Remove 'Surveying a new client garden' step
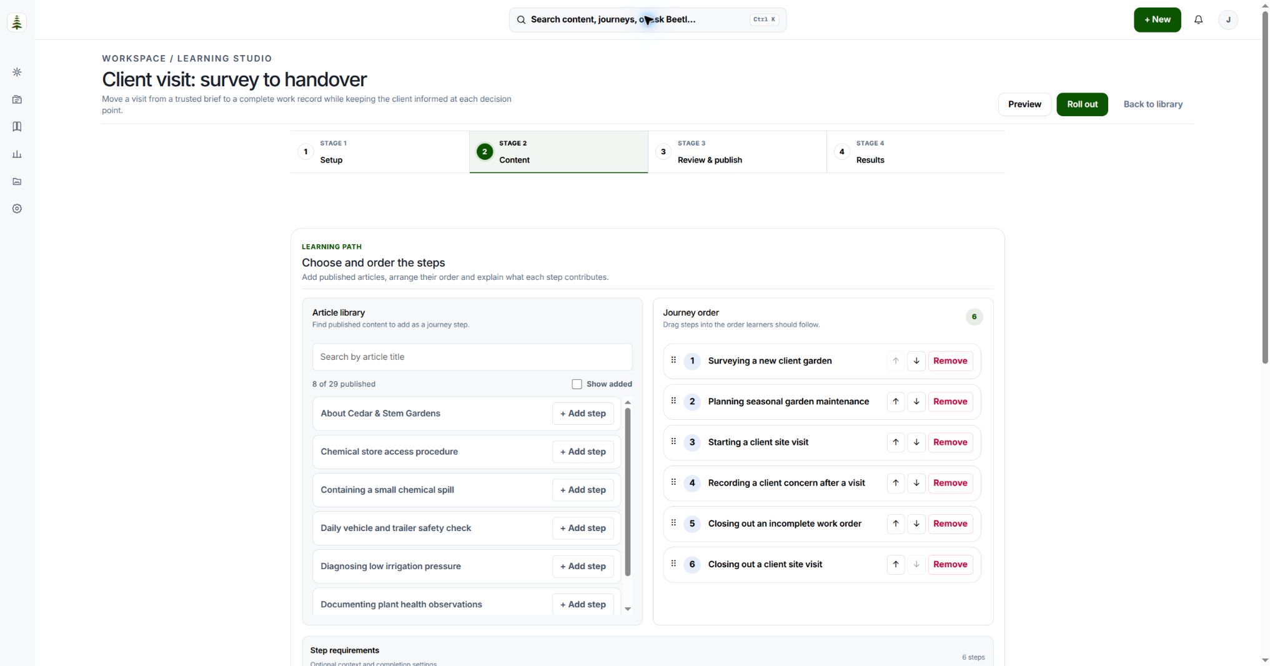The height and width of the screenshot is (666, 1270). point(950,361)
